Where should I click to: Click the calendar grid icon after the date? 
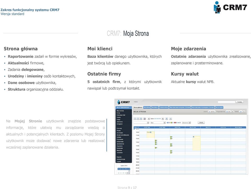(167, 119)
